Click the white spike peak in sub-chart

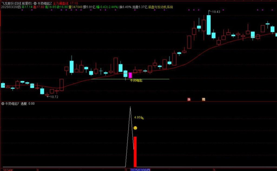click(x=130, y=107)
